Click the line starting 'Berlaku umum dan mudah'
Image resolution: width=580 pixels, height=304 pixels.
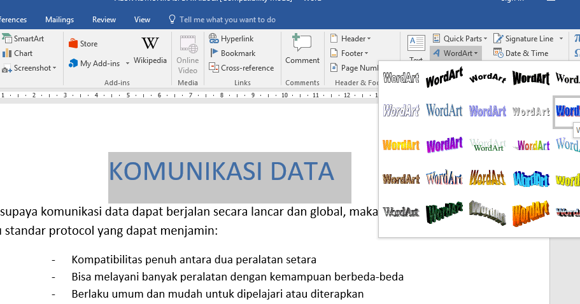click(x=218, y=294)
